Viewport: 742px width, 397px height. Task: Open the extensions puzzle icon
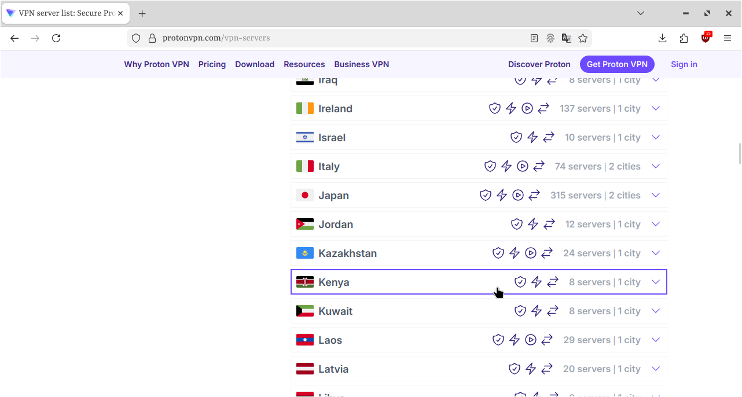pos(684,38)
